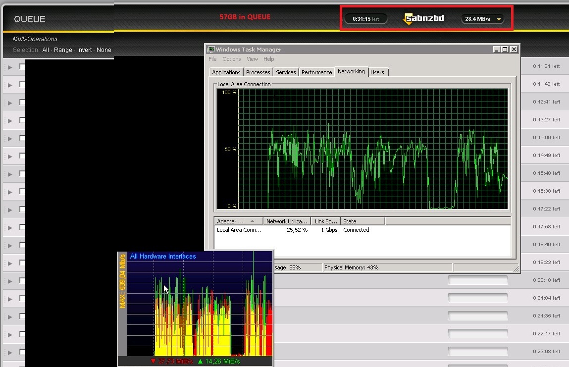Expand the queue row showing 0:19:23 left
The image size is (569, 367).
pos(10,263)
